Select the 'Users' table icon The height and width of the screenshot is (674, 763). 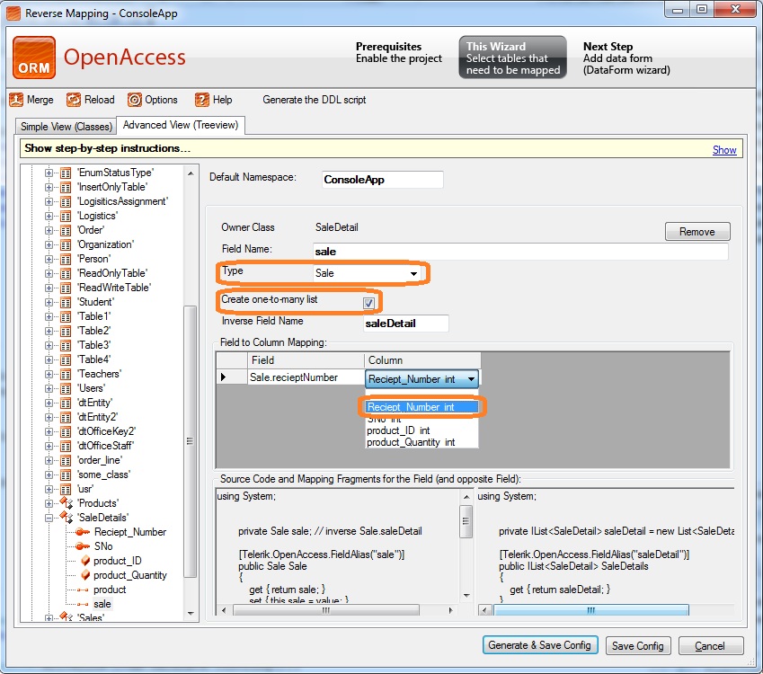pos(66,388)
